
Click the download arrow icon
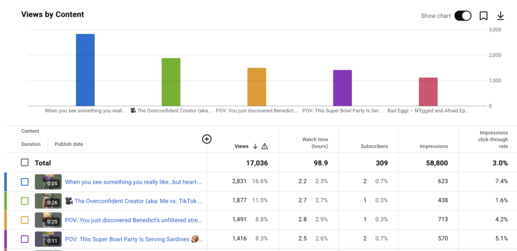point(500,16)
